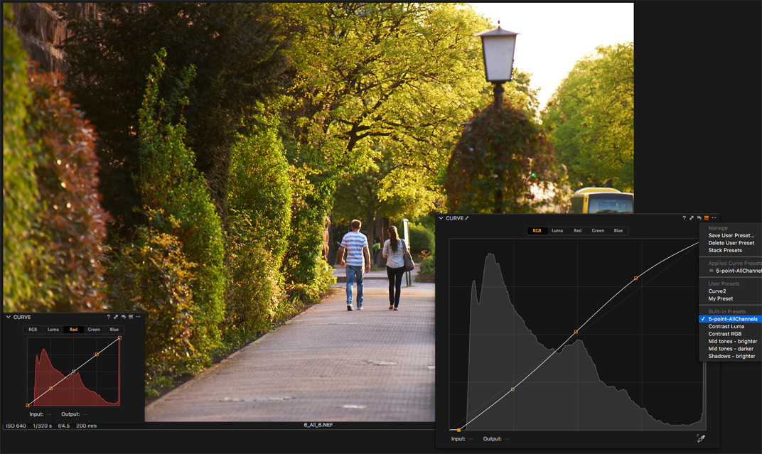This screenshot has height=454, width=762.
Task: Activate the curve eyedropper picker tool
Action: point(701,438)
